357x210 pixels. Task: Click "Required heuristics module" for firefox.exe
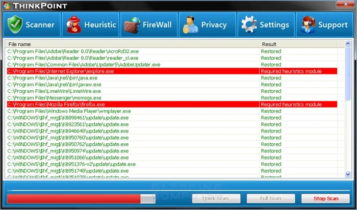click(x=291, y=104)
